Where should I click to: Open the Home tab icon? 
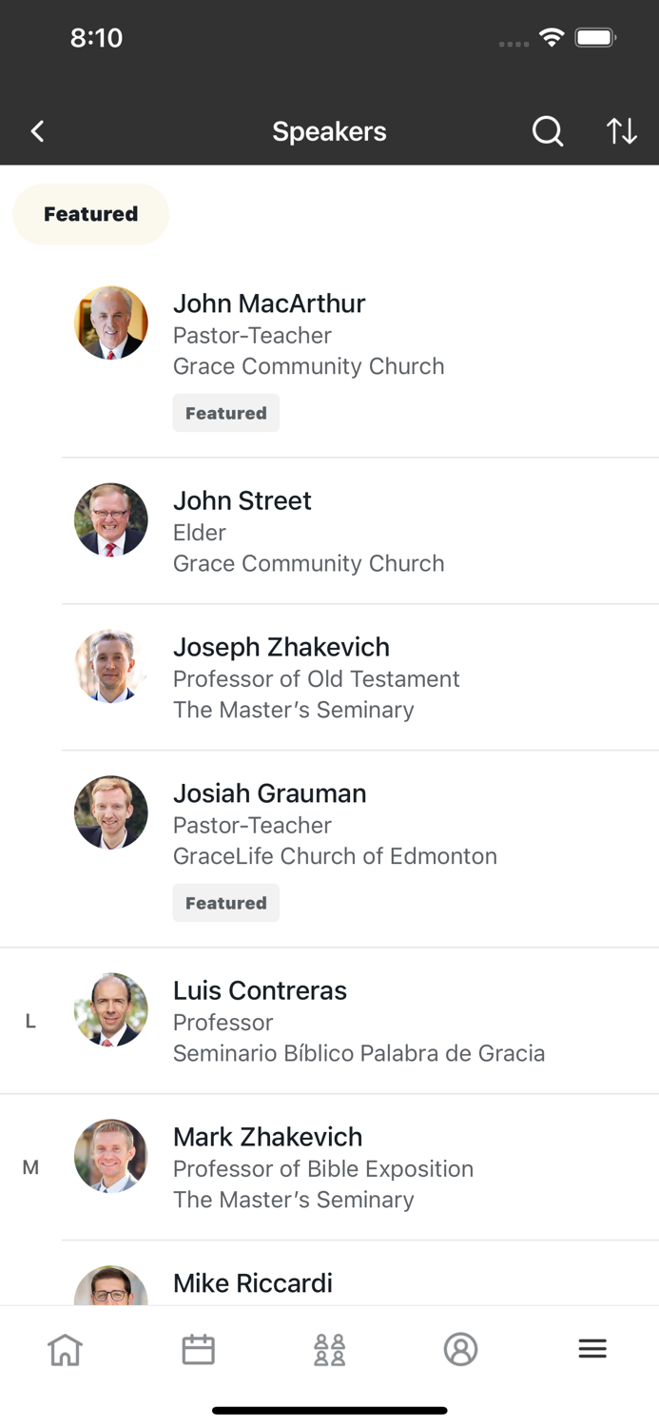(x=66, y=1348)
